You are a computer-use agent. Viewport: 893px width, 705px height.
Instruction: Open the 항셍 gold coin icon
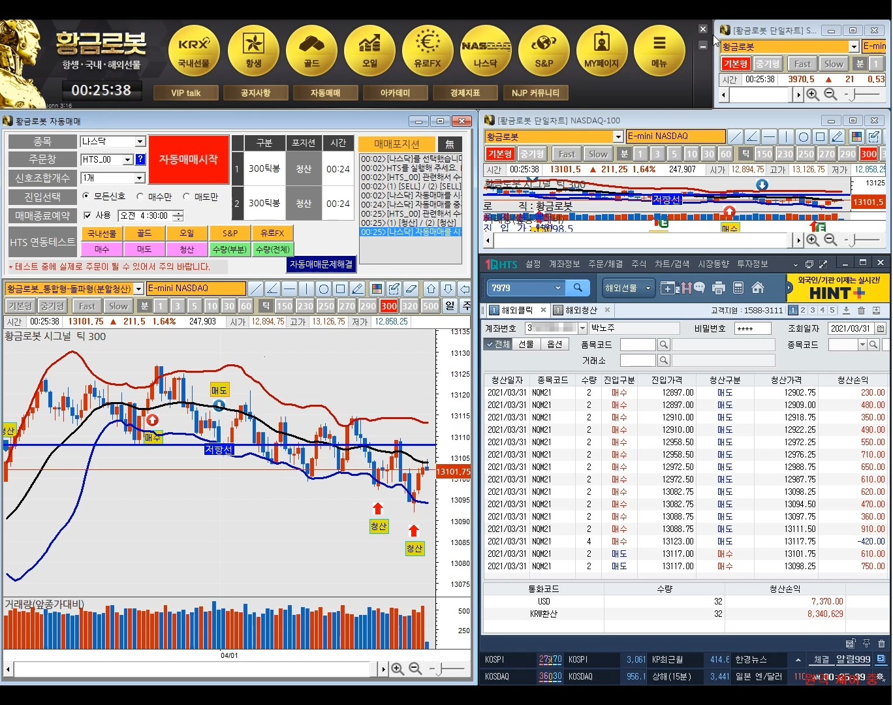pos(253,52)
